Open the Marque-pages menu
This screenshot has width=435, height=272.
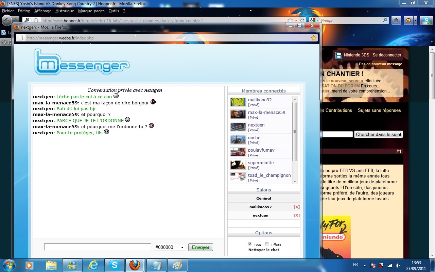coord(91,11)
